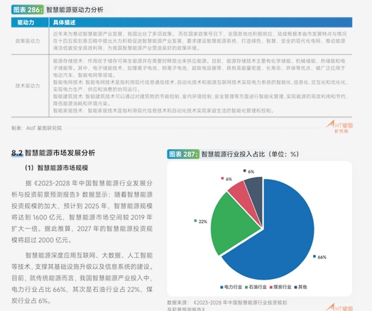Select the title 智慧能源驱动力分析

(x=75, y=10)
